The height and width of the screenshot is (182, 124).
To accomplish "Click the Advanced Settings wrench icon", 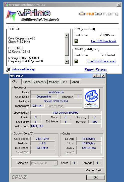I will pyautogui.click(x=8, y=69).
